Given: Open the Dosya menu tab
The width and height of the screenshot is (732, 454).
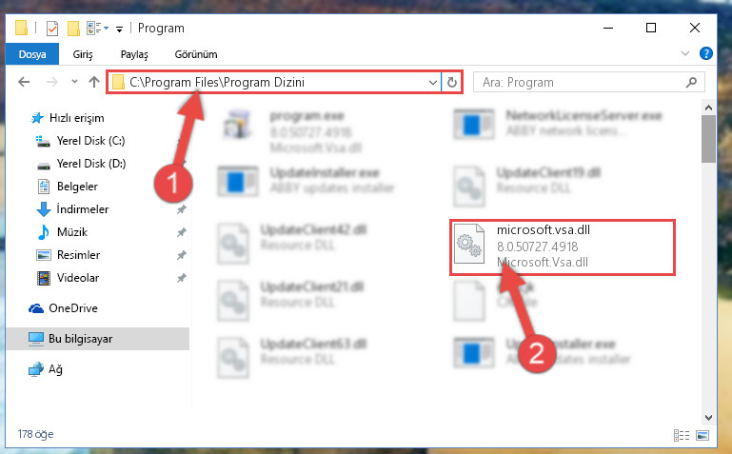Looking at the screenshot, I should (32, 54).
